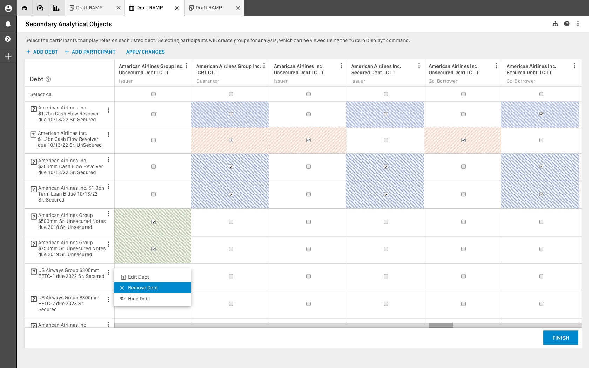Click the horizontal scrollbar thumb

(x=441, y=325)
